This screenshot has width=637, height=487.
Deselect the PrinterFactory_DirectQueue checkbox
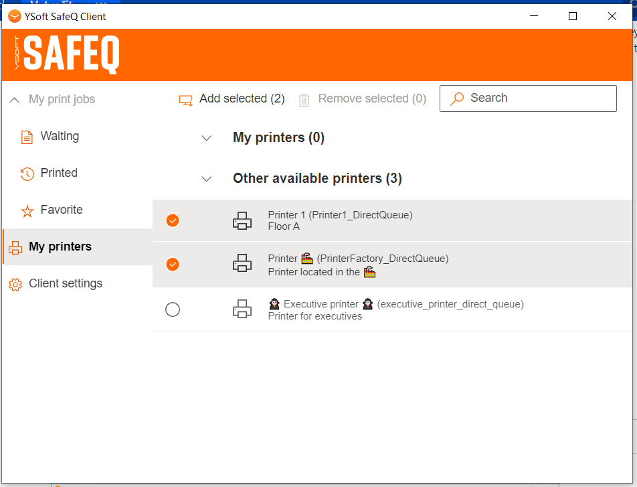(x=173, y=264)
